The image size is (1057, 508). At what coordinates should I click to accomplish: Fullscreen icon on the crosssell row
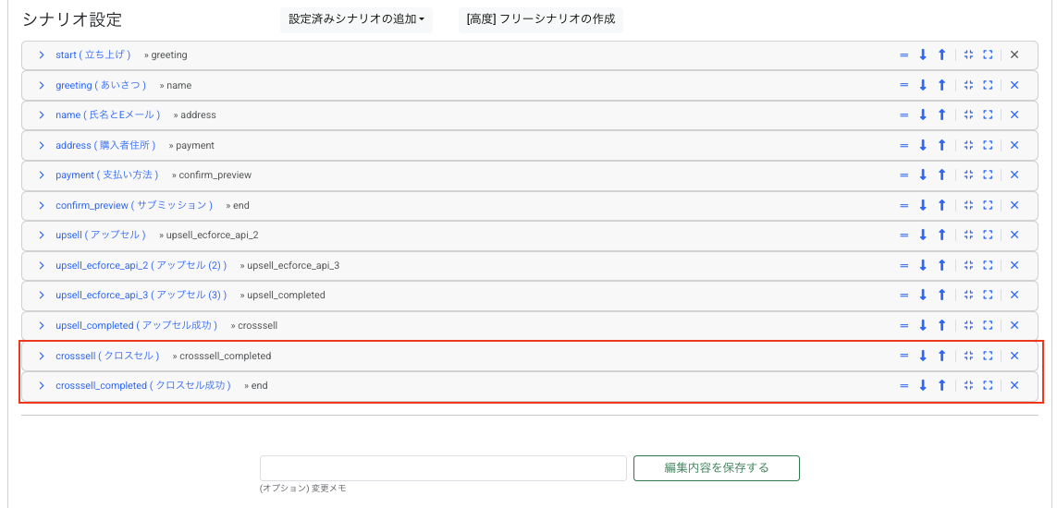tap(989, 356)
